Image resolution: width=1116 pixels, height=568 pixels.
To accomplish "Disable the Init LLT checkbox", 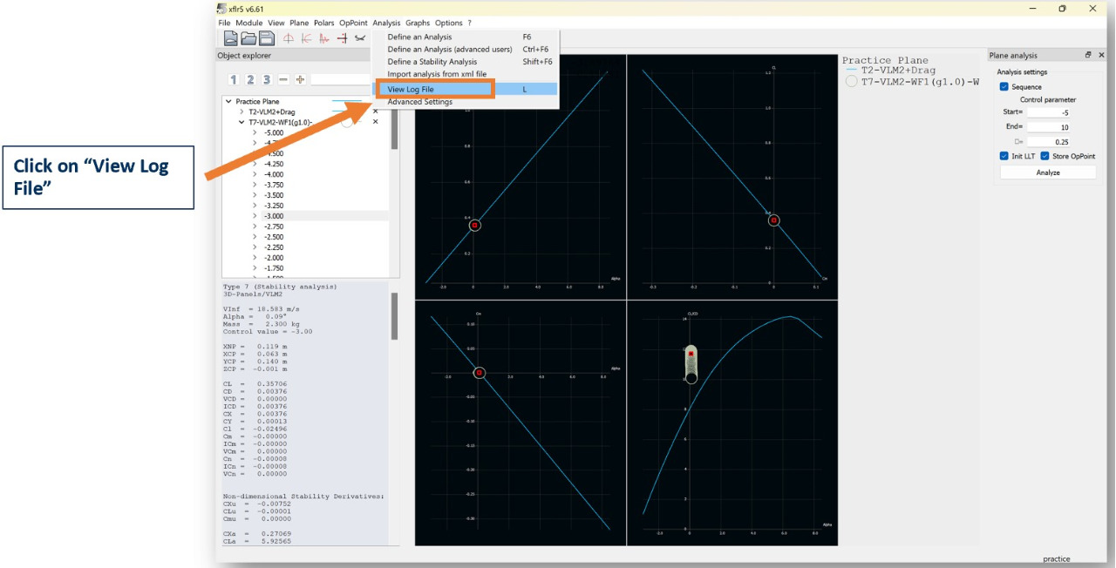I will coord(1004,156).
